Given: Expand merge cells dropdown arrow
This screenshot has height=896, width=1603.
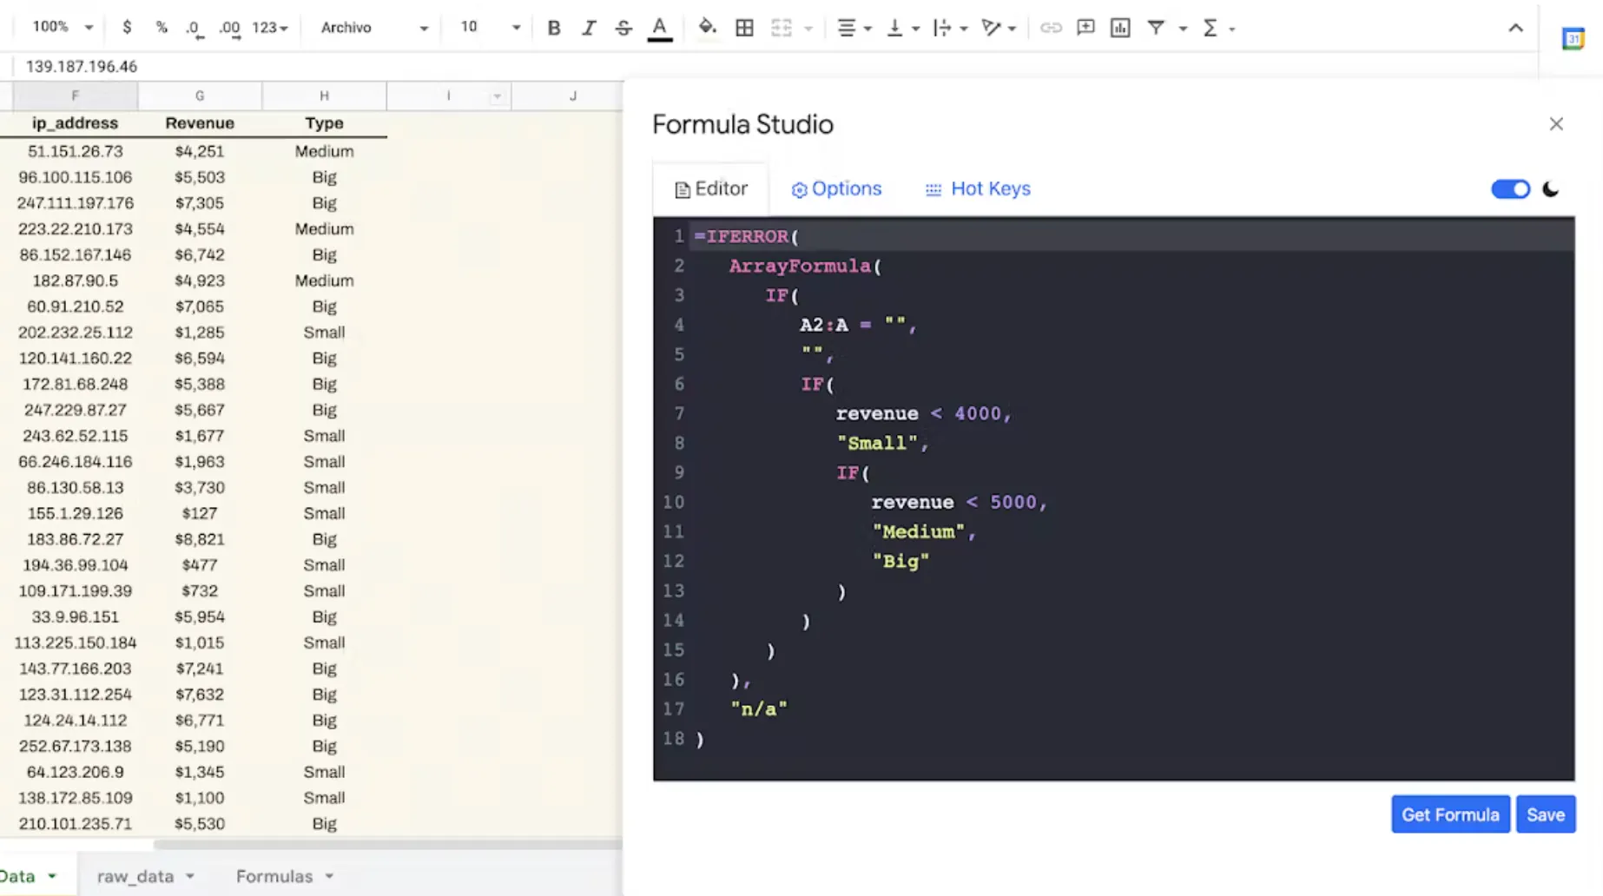Looking at the screenshot, I should [x=808, y=28].
